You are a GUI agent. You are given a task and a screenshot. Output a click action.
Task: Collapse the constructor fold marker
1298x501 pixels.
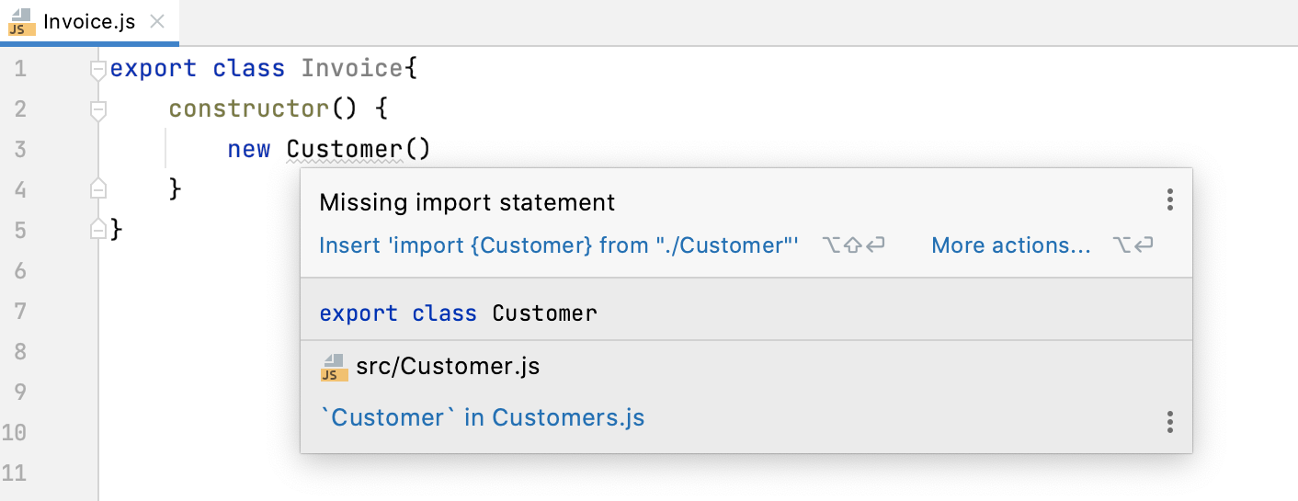click(98, 109)
